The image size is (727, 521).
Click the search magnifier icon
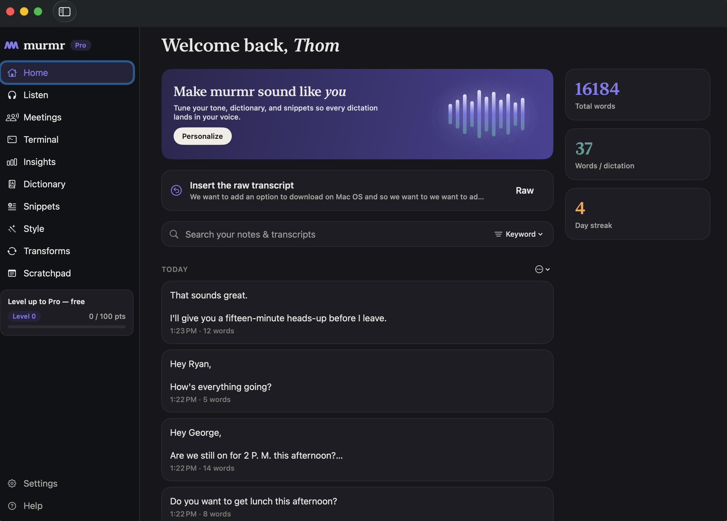coord(174,234)
